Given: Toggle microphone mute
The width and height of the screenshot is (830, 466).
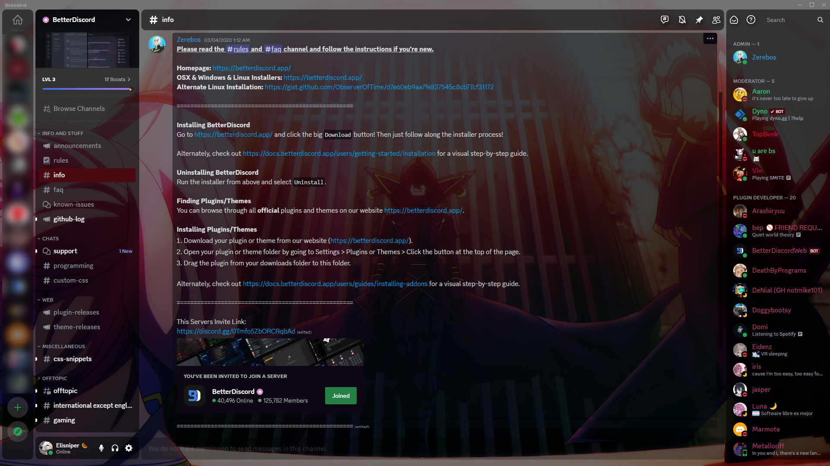Looking at the screenshot, I should [101, 448].
